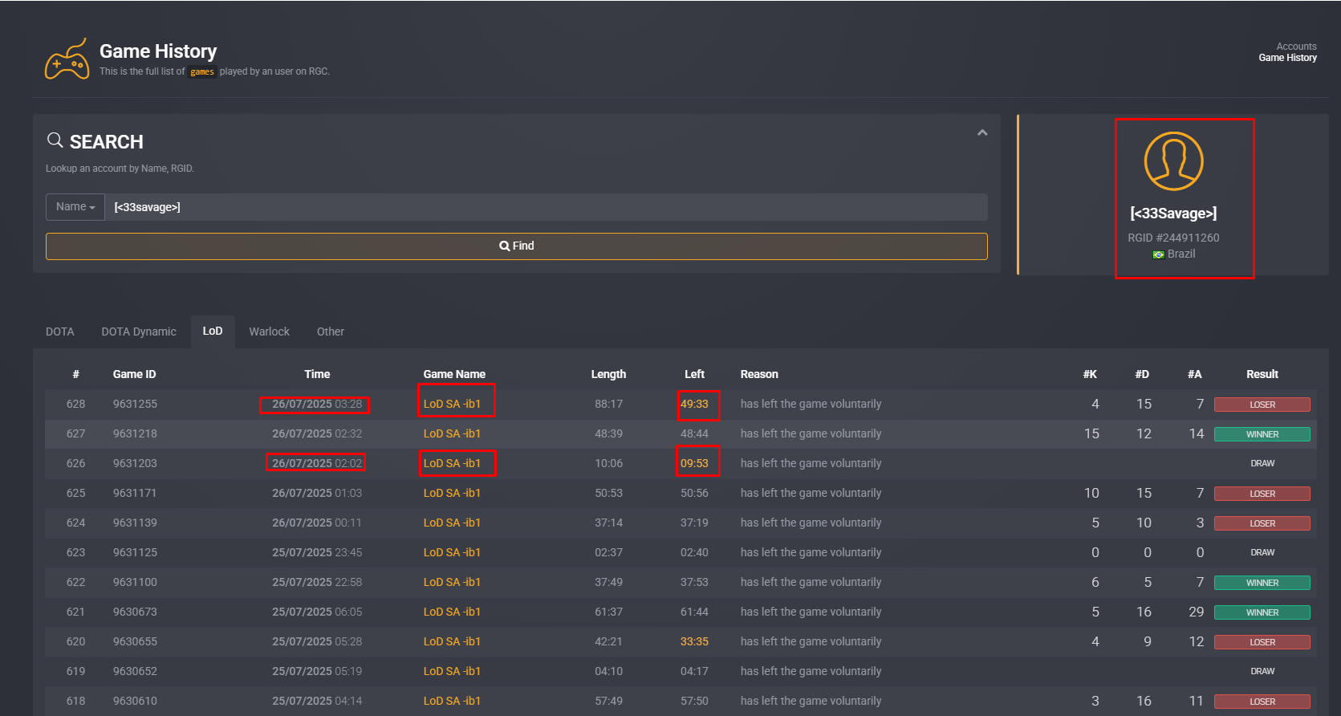The width and height of the screenshot is (1341, 716).
Task: Click the Result column header
Action: click(1262, 374)
